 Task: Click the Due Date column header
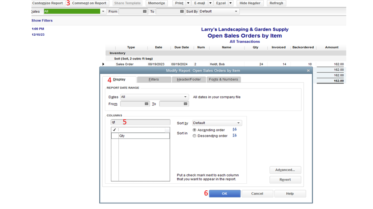pos(182,47)
